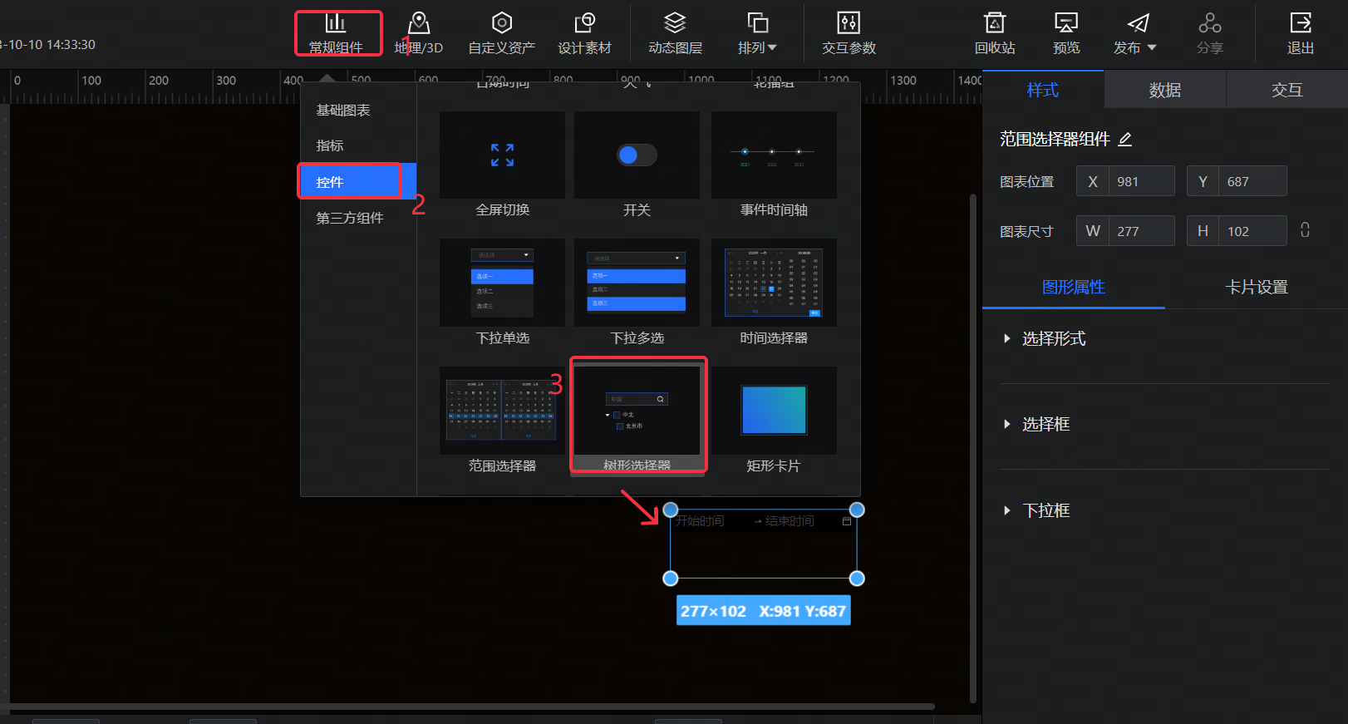
Task: Open the 常规组件 components menu
Action: [x=337, y=33]
